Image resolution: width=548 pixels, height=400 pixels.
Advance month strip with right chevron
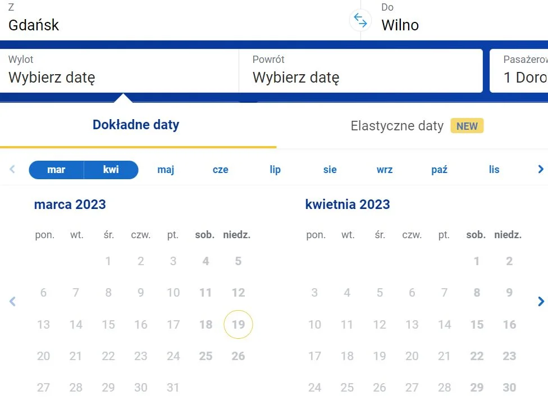[541, 170]
